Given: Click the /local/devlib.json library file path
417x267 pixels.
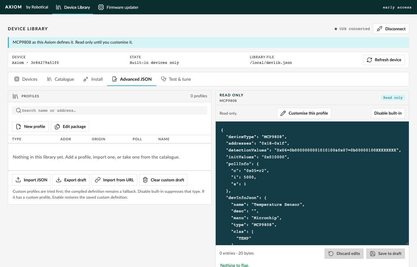Looking at the screenshot, I should pyautogui.click(x=271, y=63).
